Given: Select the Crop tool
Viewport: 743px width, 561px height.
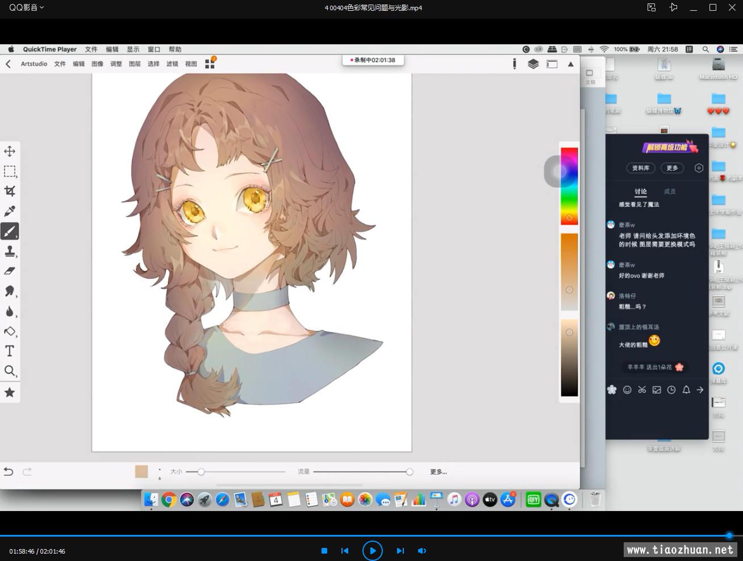Looking at the screenshot, I should pyautogui.click(x=10, y=191).
